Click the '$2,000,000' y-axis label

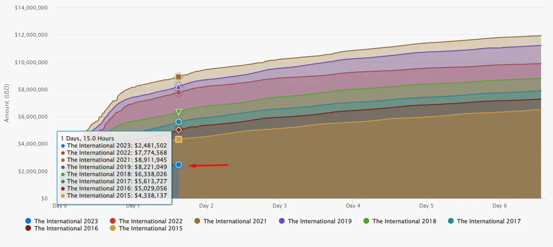[x=33, y=171]
